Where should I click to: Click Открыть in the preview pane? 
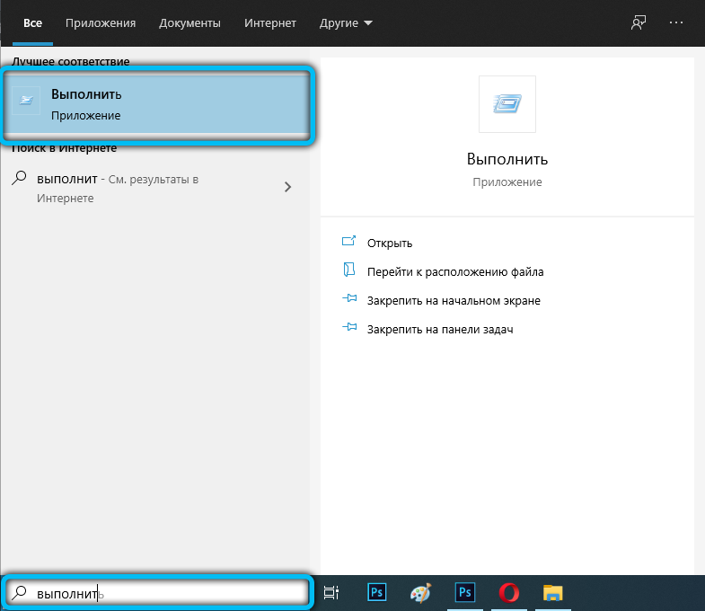[x=389, y=243]
